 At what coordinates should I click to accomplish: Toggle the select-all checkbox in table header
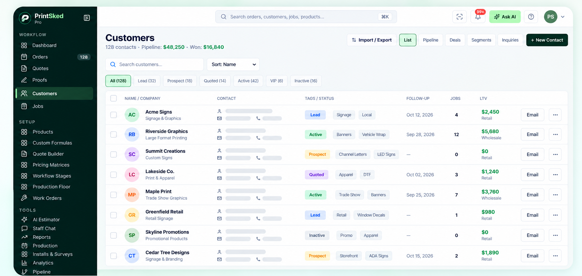tap(113, 98)
